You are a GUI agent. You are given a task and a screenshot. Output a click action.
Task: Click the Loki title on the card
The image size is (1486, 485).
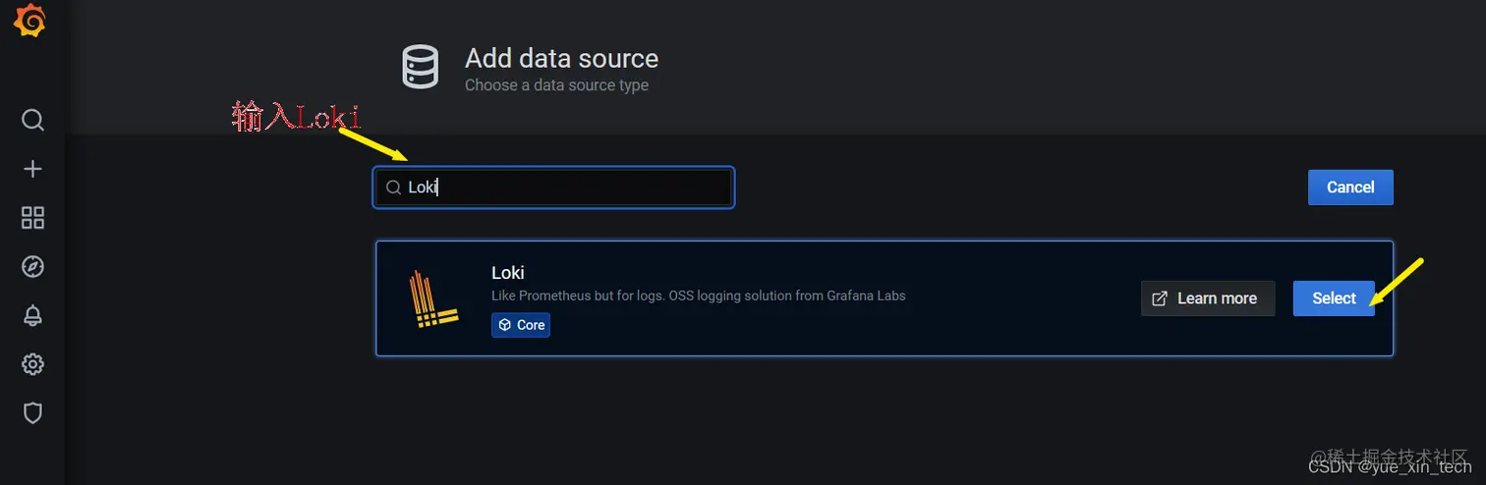coord(508,273)
